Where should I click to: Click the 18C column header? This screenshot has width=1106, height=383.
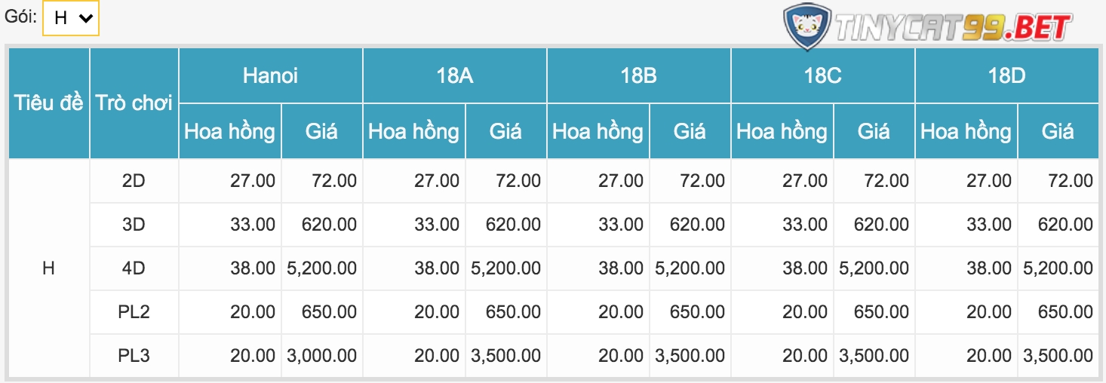click(x=822, y=75)
